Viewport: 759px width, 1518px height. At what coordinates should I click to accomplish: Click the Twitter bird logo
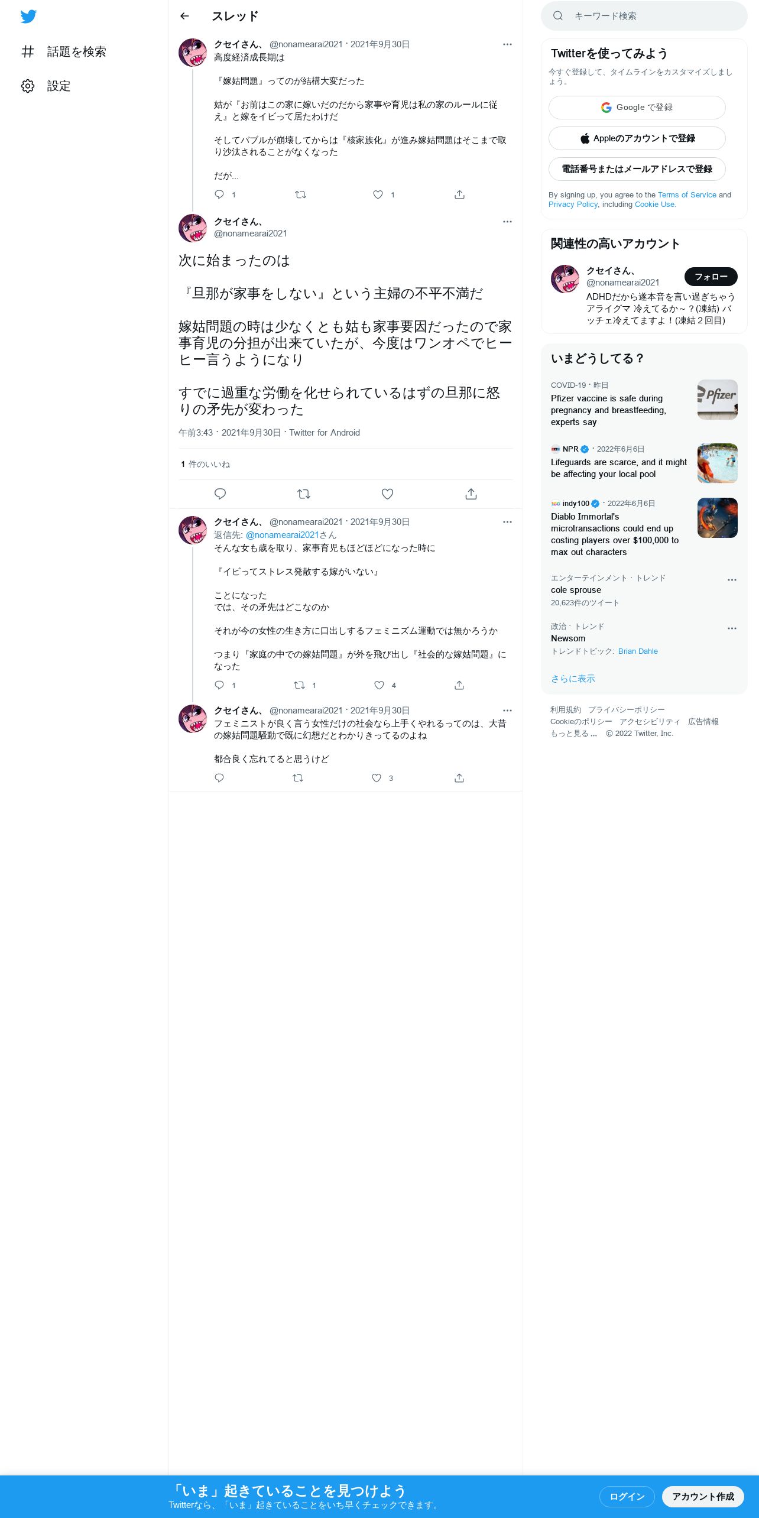[x=28, y=17]
